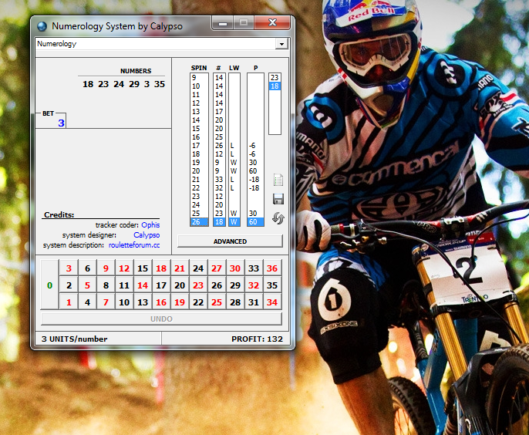
Task: Click roulette number 22 on the board
Action: point(198,302)
